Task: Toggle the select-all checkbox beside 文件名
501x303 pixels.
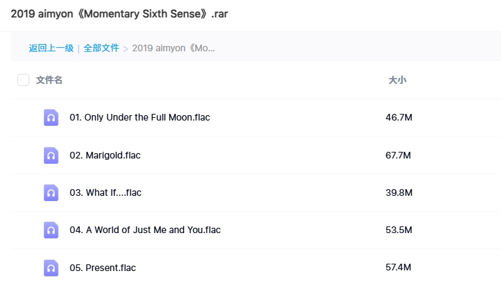Action: point(23,81)
